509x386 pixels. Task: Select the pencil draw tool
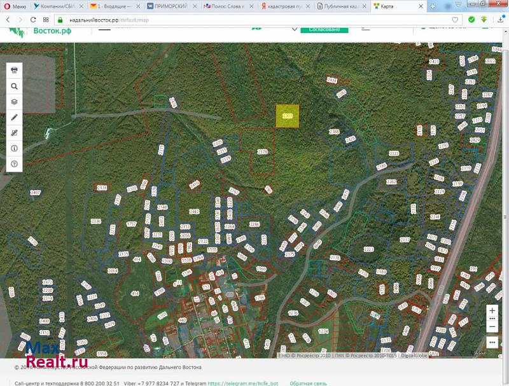coord(15,118)
